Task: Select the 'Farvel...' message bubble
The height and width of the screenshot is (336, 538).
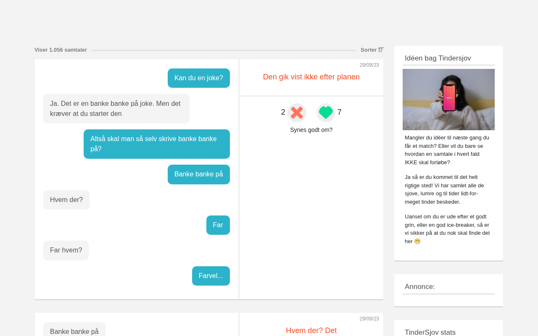Action: pyautogui.click(x=211, y=276)
